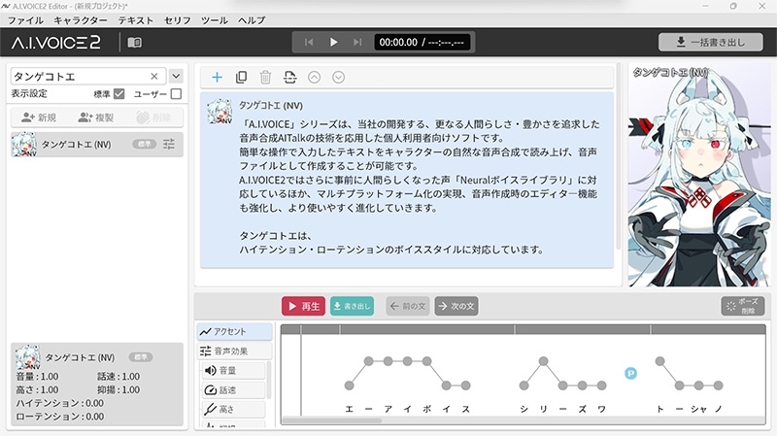Click the 複製 duplicate character button
Screen dimensions: 777x436
(95, 117)
